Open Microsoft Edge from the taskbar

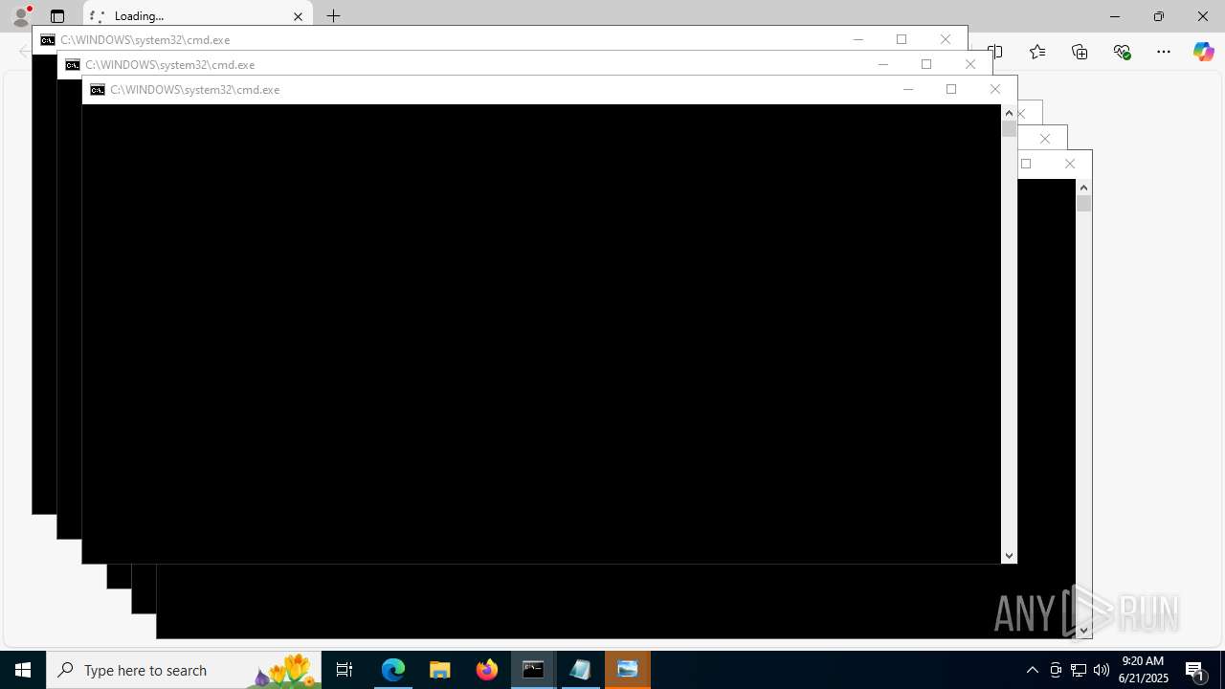[393, 670]
